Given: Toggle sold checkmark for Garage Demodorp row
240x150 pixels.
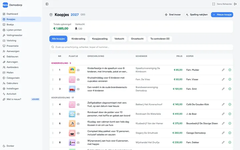Looking at the screenshot, I should click(x=230, y=133).
